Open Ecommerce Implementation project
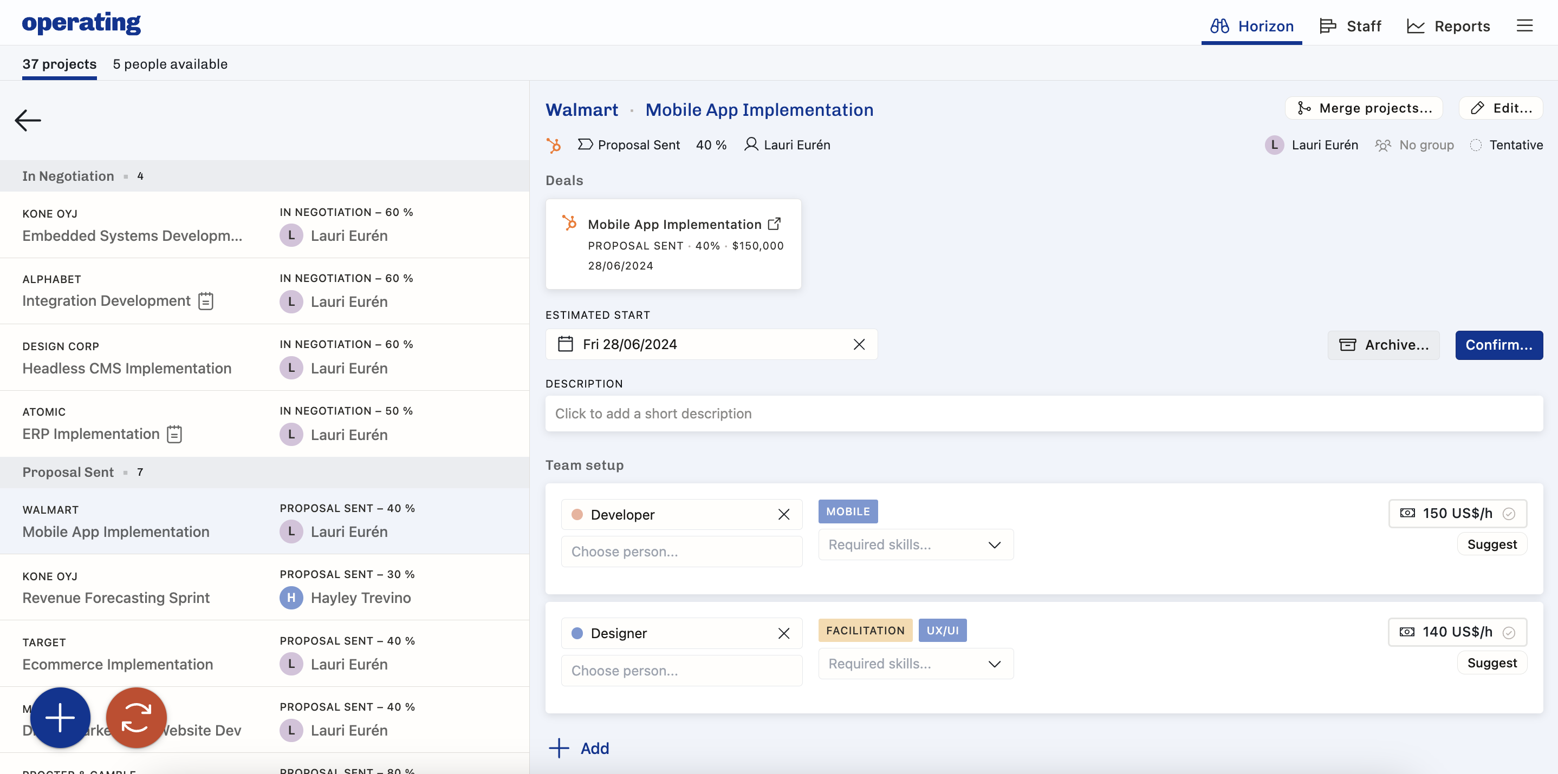Viewport: 1558px width, 774px height. tap(264, 654)
